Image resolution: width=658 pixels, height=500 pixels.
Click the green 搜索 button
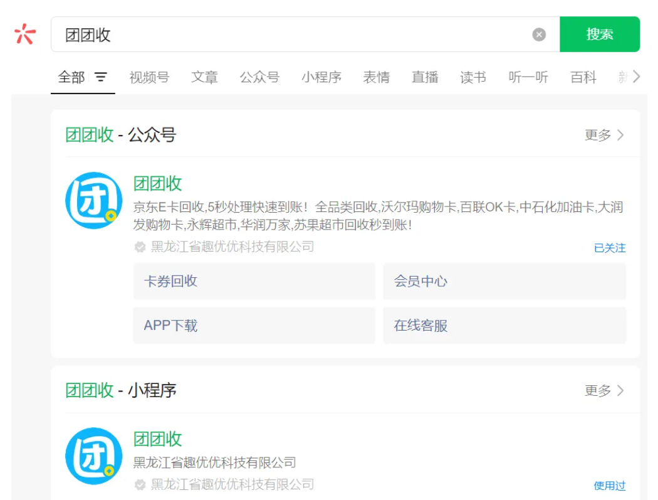point(599,35)
